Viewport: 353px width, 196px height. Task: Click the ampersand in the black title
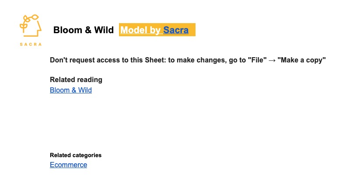coord(88,30)
